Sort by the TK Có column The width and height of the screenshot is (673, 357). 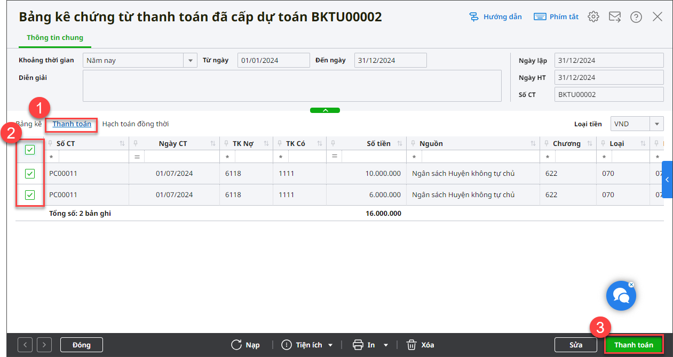(320, 144)
